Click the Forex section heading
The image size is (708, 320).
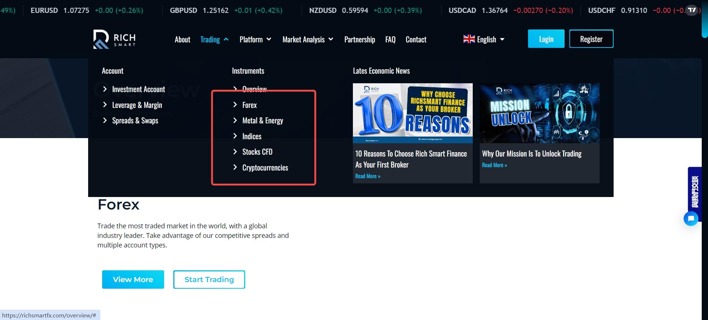pos(118,204)
